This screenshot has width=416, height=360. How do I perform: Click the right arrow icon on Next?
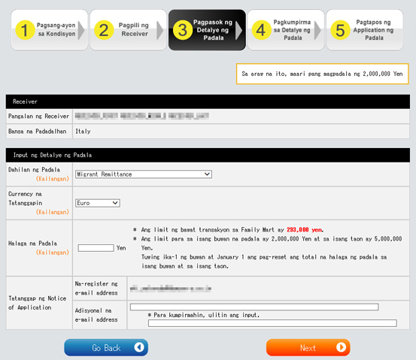pos(342,347)
